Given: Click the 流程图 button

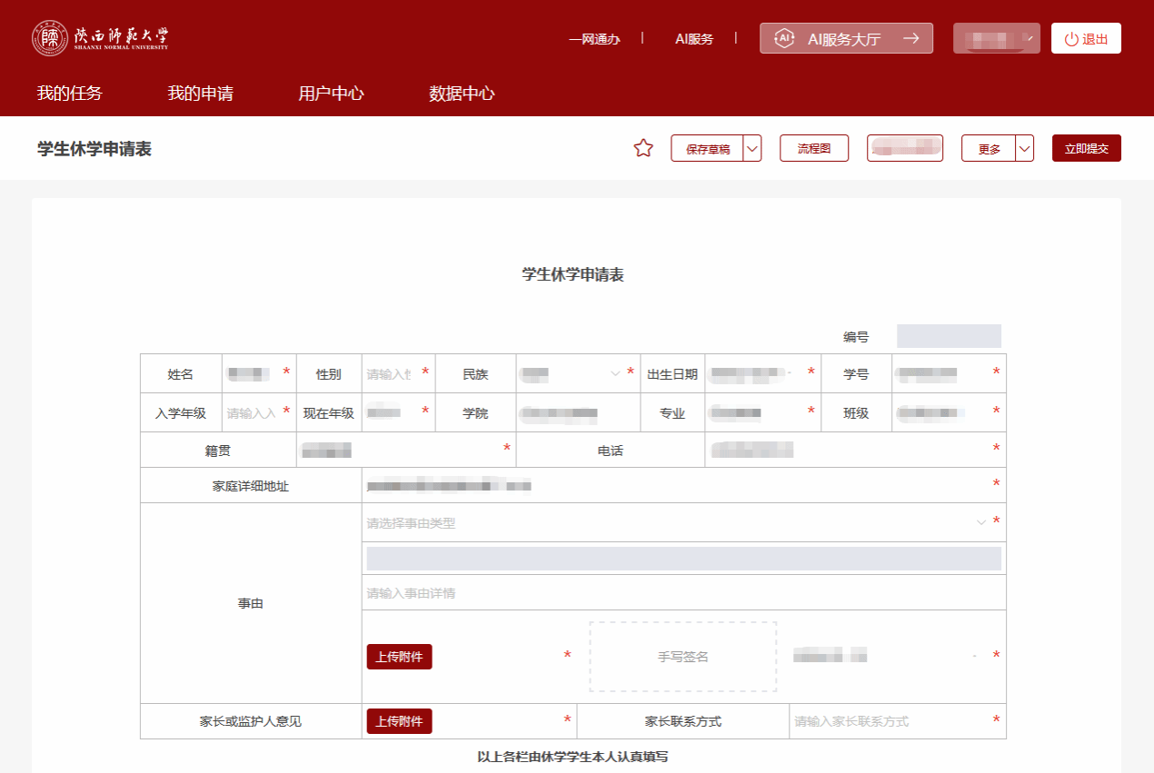Looking at the screenshot, I should pyautogui.click(x=813, y=148).
